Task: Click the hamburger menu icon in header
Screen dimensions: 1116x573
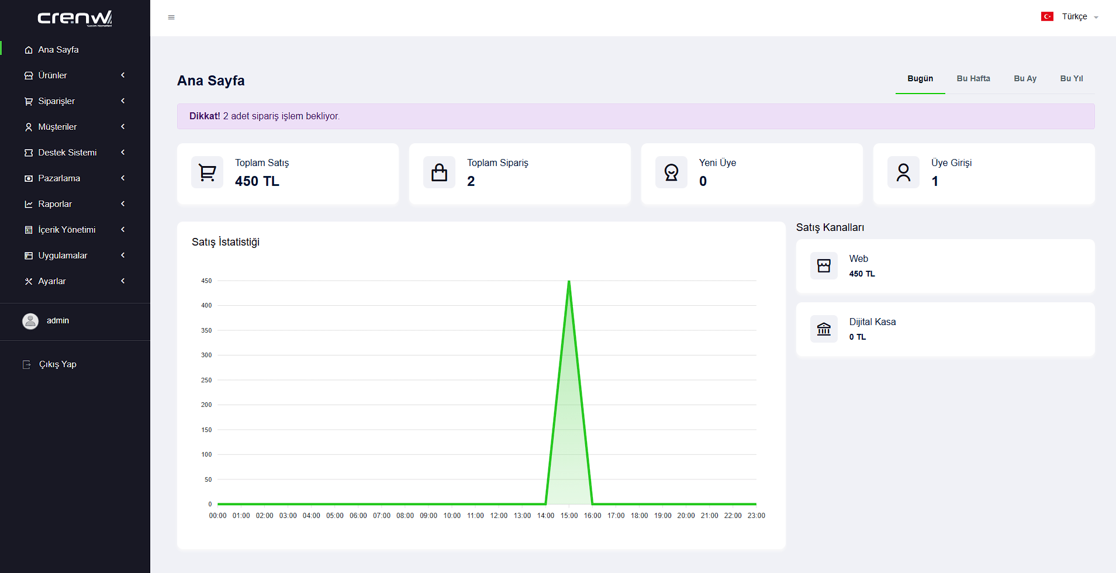Action: [x=171, y=18]
